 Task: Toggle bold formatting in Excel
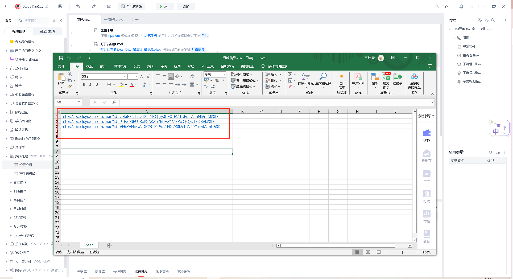84,85
